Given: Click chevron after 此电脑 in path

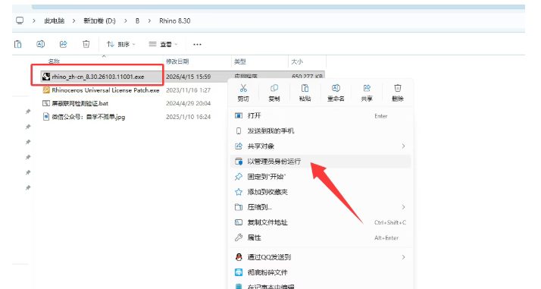Looking at the screenshot, I should (73, 21).
